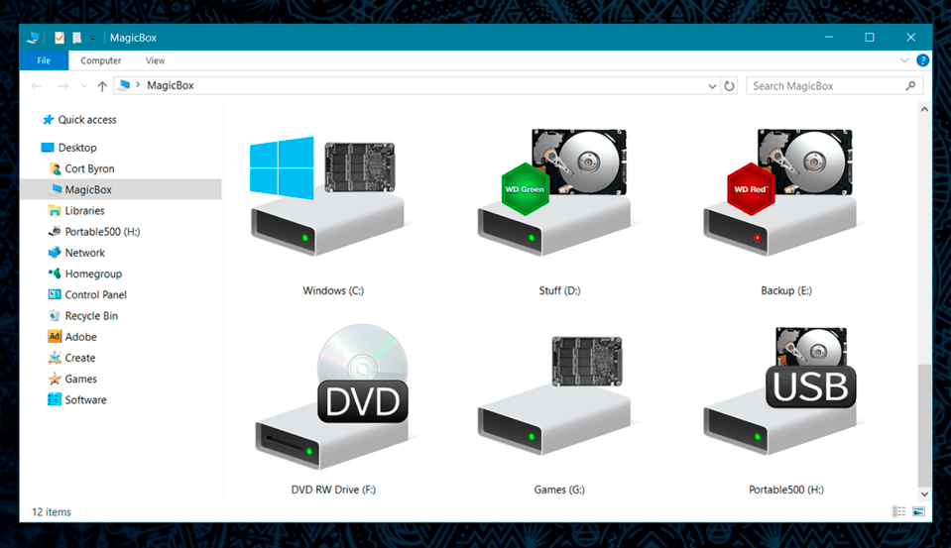Click the Backup (E:) label text
951x548 pixels.
pos(786,290)
